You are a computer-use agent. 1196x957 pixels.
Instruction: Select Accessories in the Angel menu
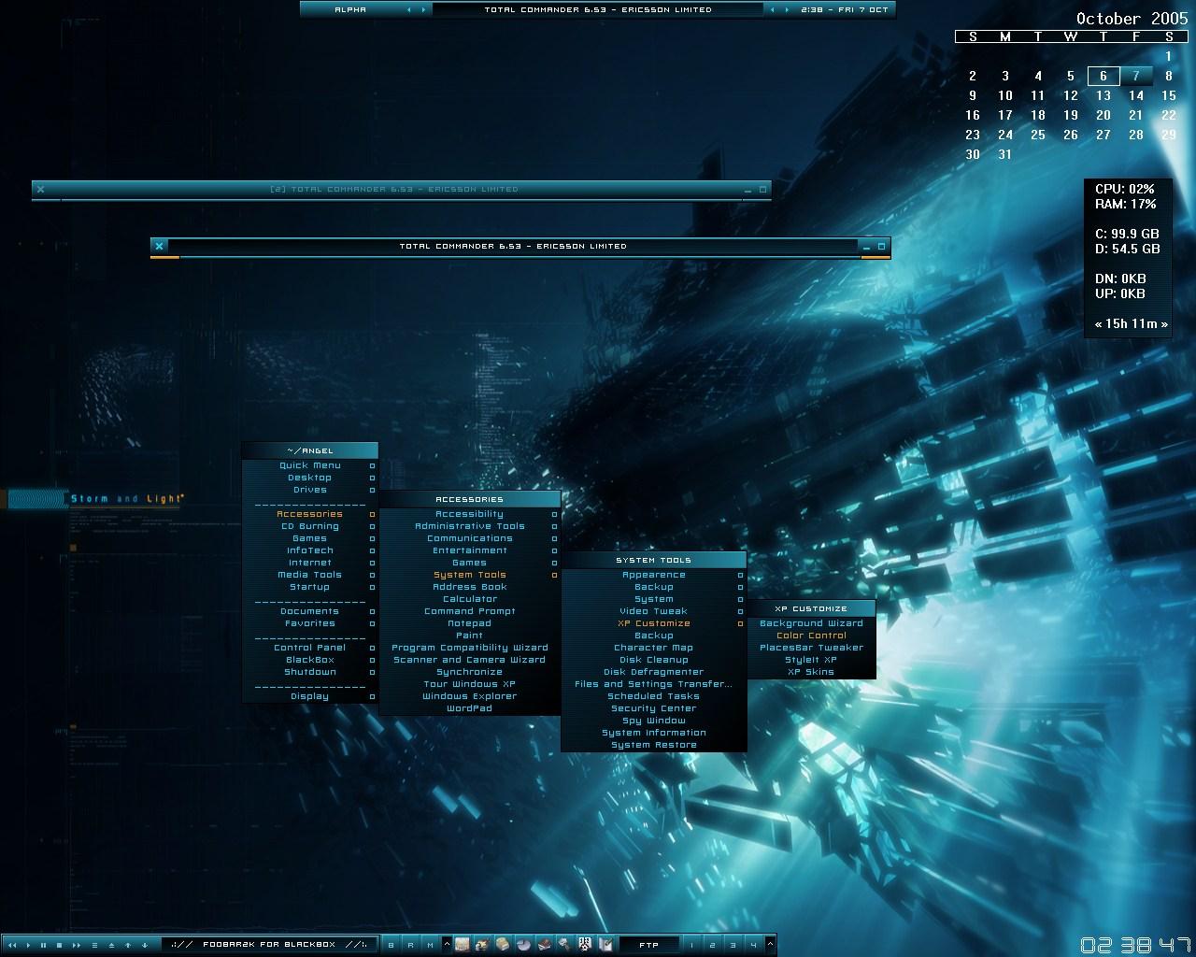(310, 514)
